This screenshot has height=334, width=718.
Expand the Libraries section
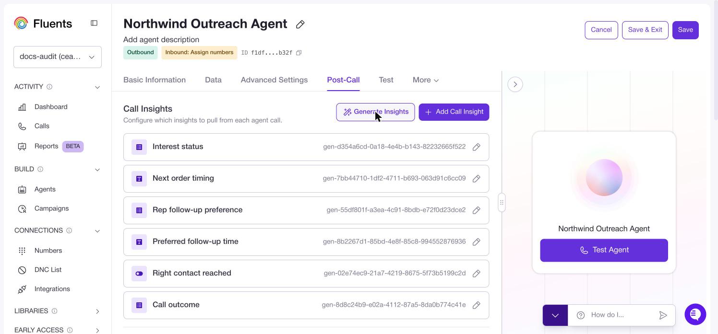(x=97, y=311)
